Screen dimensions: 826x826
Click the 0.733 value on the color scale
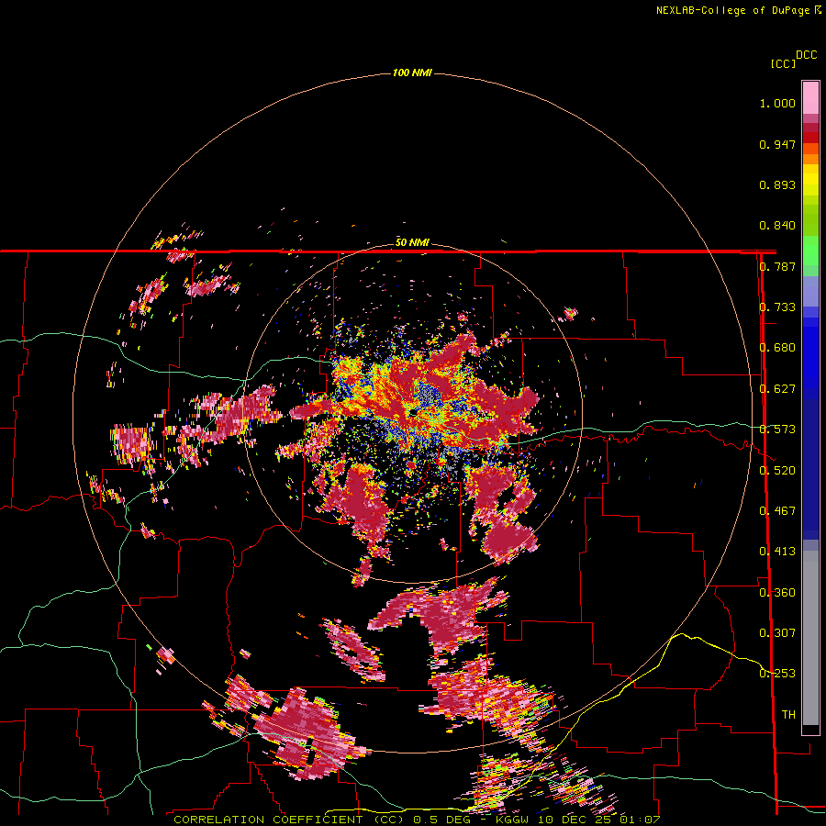[777, 307]
